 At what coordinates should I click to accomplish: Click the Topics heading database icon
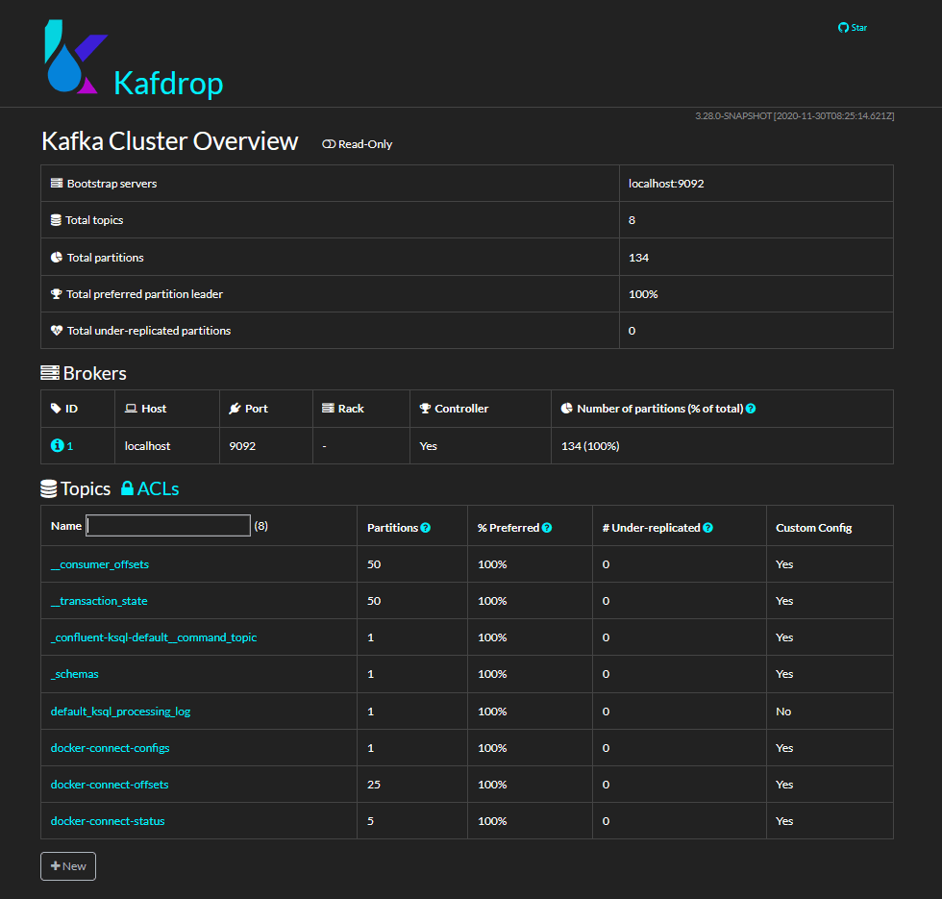tap(49, 488)
